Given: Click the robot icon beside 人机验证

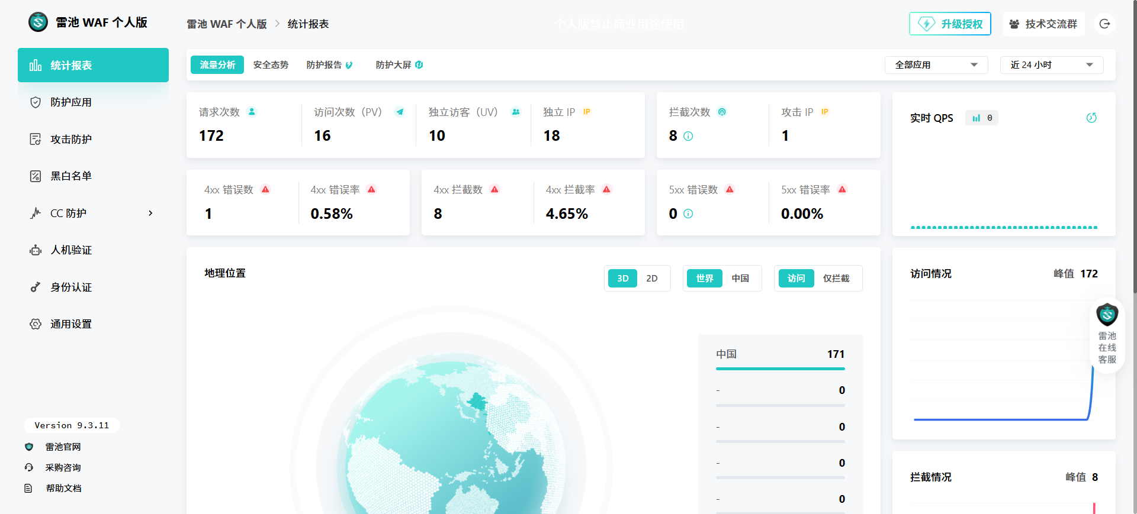Looking at the screenshot, I should pos(36,250).
